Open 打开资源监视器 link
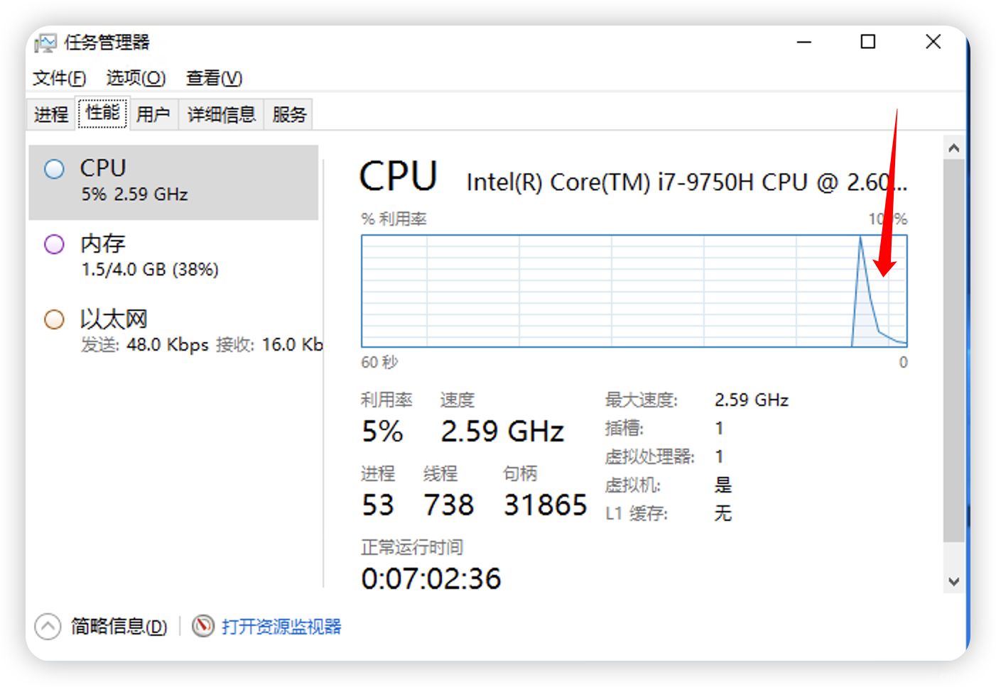This screenshot has width=996, height=687. coord(281,627)
